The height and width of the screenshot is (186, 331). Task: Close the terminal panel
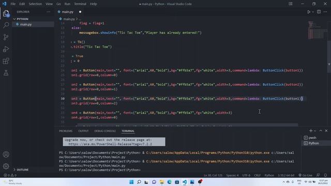326,131
